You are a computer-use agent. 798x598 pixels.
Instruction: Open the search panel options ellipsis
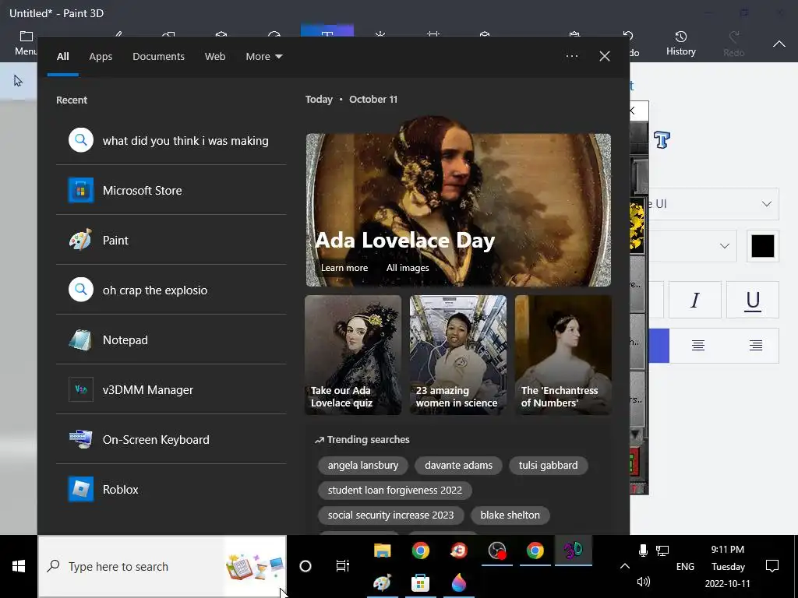click(571, 56)
